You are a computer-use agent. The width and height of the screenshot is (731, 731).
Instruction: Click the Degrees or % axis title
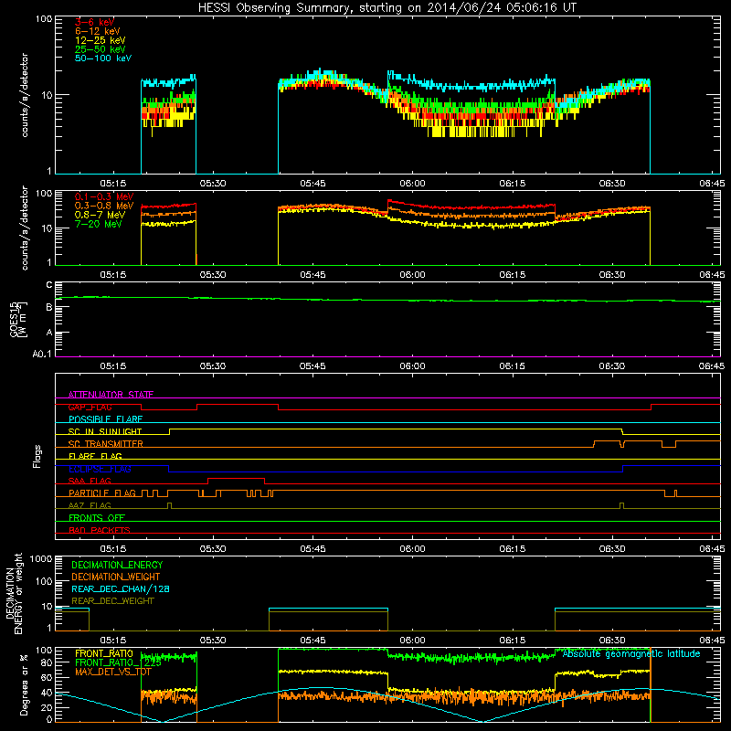click(24, 684)
